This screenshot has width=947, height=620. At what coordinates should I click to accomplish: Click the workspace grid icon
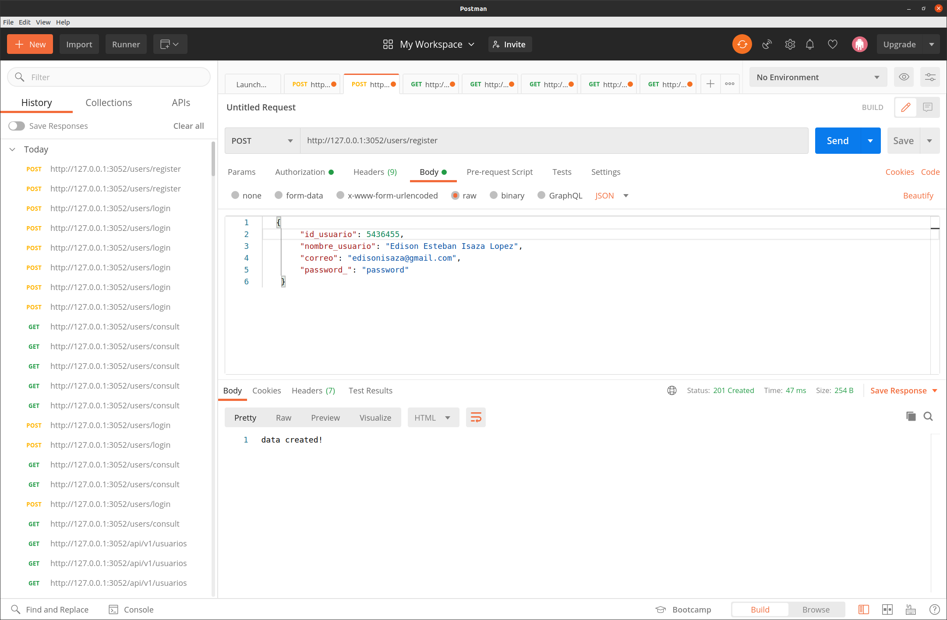(x=388, y=44)
